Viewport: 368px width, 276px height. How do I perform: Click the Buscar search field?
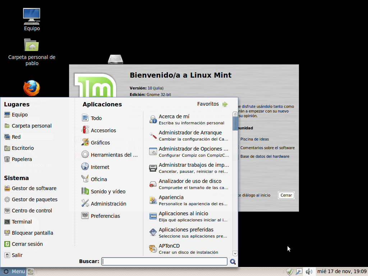tap(164, 262)
